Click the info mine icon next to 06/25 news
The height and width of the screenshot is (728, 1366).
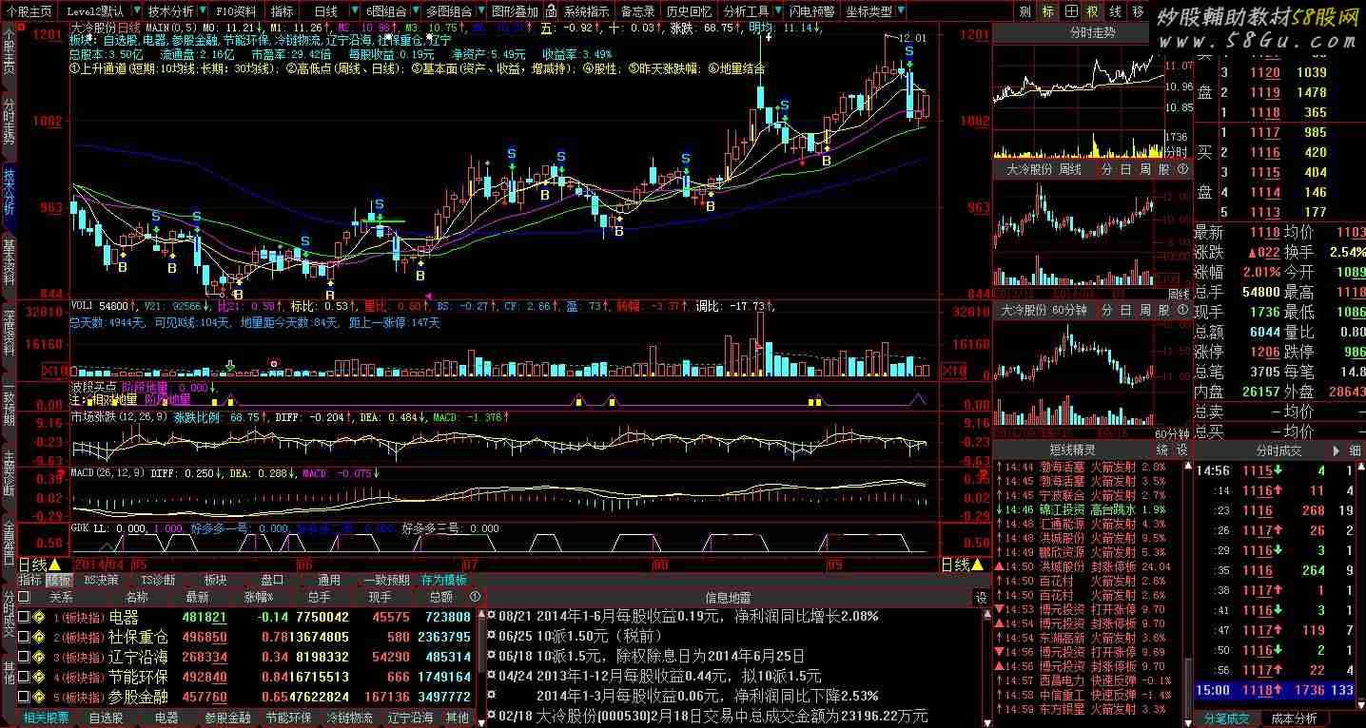pos(491,636)
